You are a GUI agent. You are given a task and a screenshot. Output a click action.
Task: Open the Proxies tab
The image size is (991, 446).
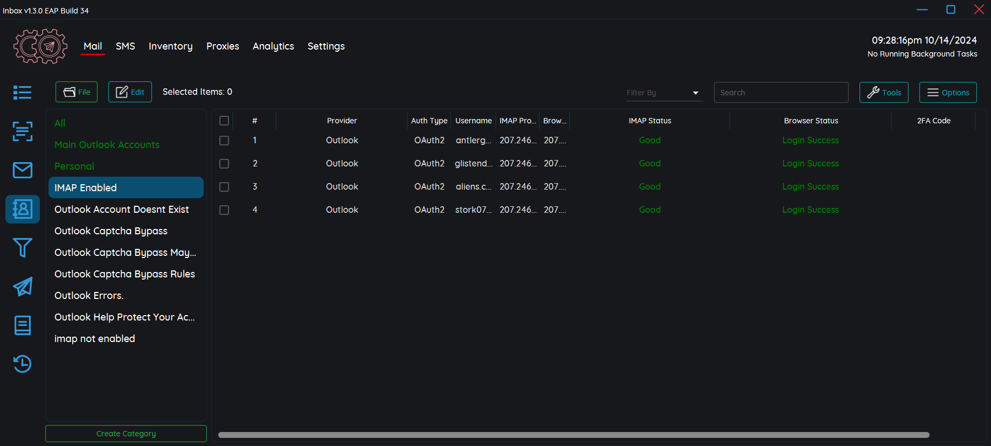(x=223, y=46)
